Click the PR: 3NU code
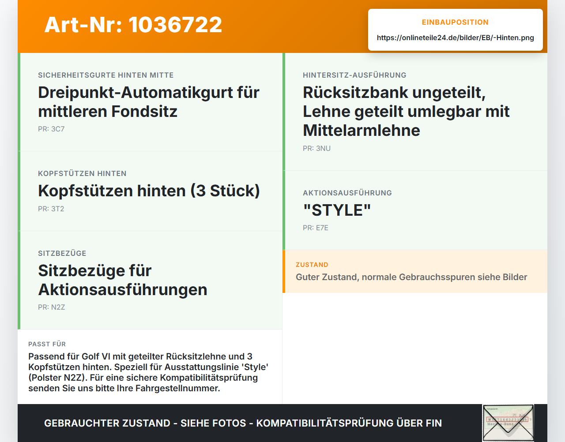The image size is (565, 442). (317, 148)
